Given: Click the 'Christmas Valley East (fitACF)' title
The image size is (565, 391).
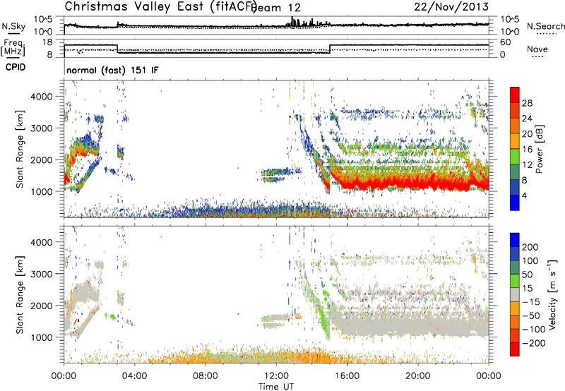Looking at the screenshot, I should [161, 6].
